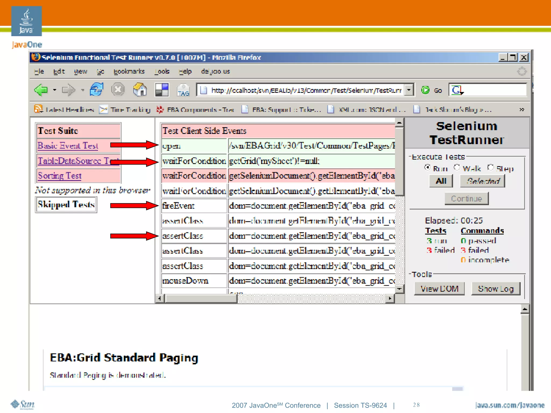Viewport: 551px width, 413px height.
Task: Open Latest Headlines RSS feed icon
Action: coord(38,109)
